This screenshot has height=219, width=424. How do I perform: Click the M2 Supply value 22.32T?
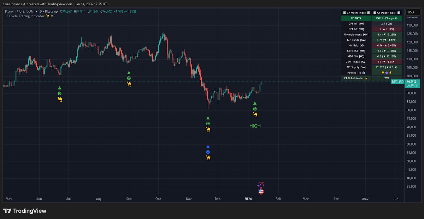[387, 67]
